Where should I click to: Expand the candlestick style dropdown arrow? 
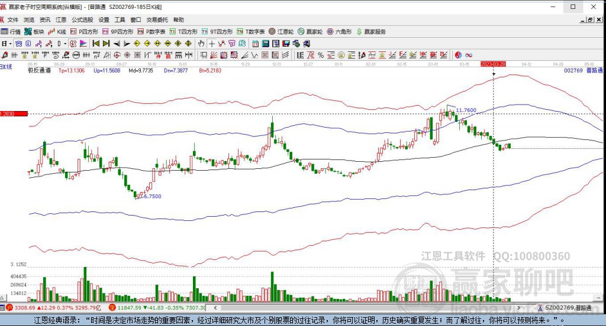pyautogui.click(x=65, y=44)
